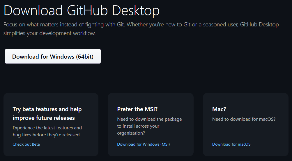Click 'Need to download for macOS?' text

tap(244, 119)
